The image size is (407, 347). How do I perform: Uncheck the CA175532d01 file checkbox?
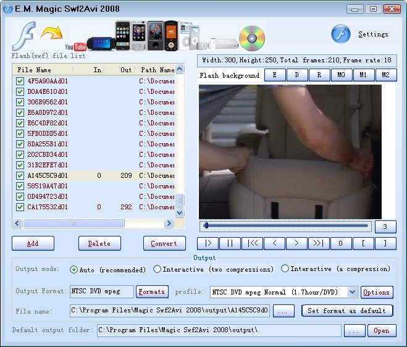pos(20,207)
